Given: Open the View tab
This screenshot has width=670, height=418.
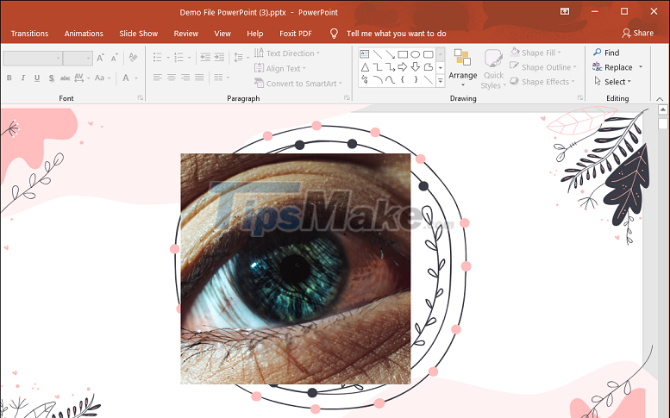Looking at the screenshot, I should coord(222,34).
